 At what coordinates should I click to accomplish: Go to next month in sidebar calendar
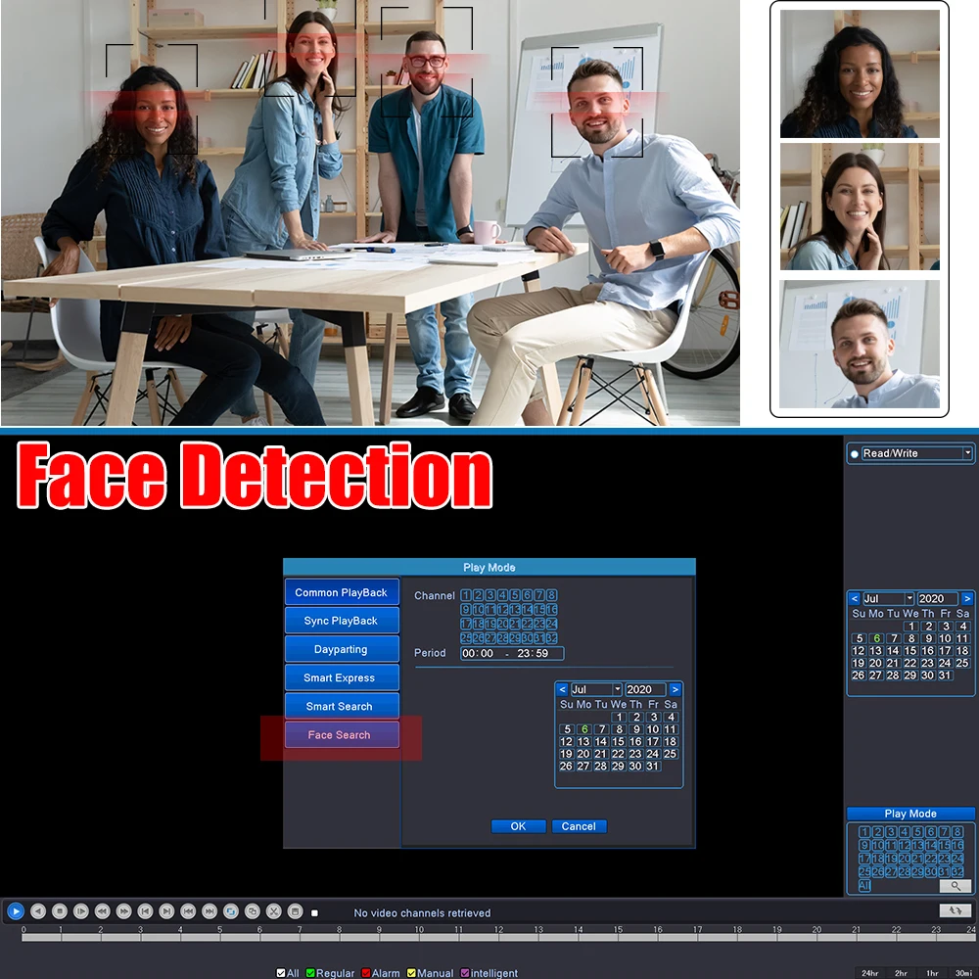(x=967, y=598)
